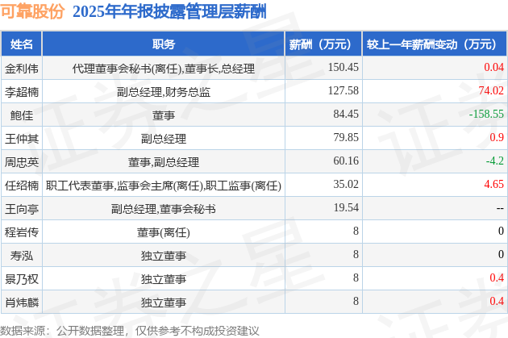Viewport: 508px width, 338px height.
Task: Click the name 肖炜麟
Action: 22,303
